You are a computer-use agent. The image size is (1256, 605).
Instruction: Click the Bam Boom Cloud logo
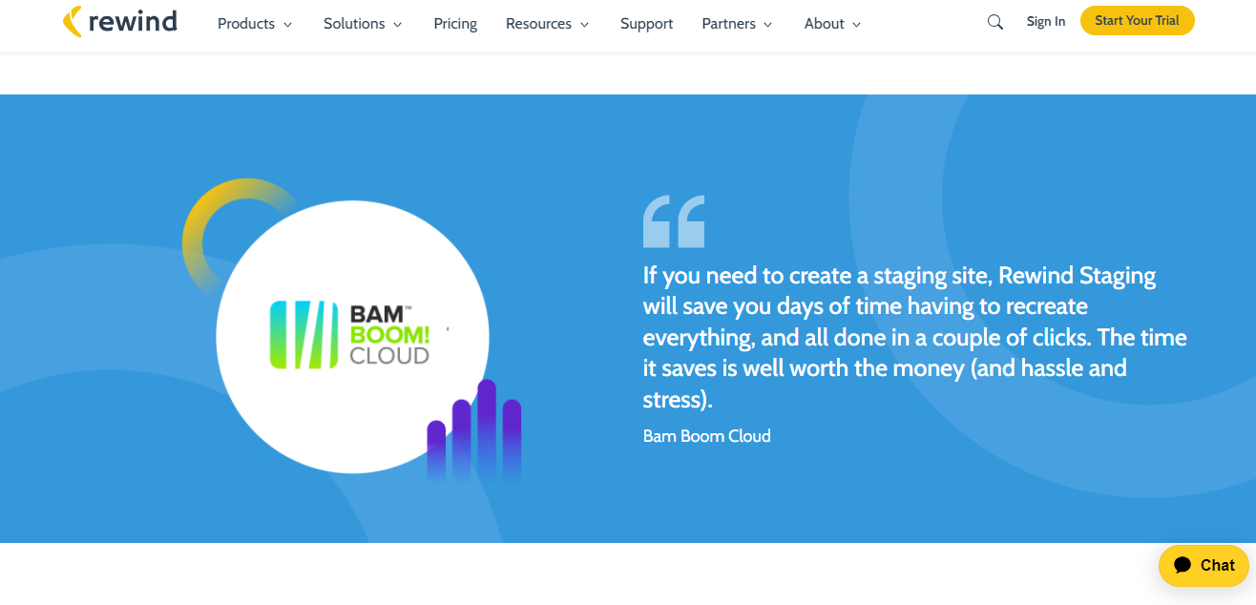tap(350, 335)
